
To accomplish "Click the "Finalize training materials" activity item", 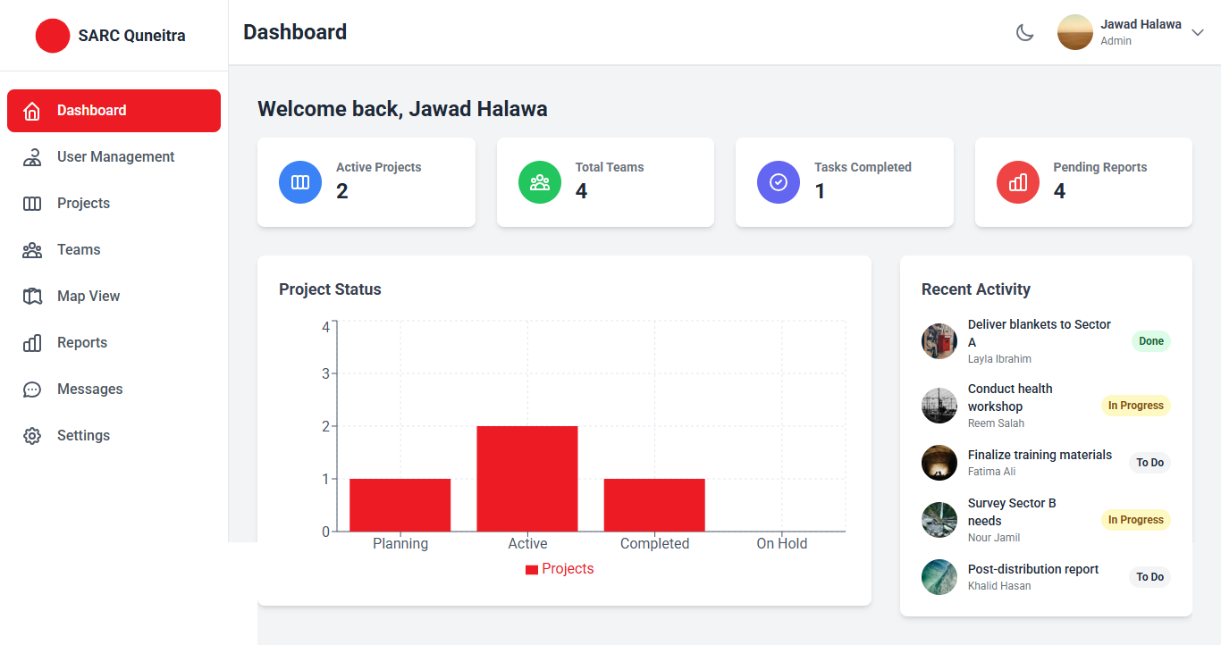I will click(x=1040, y=456).
